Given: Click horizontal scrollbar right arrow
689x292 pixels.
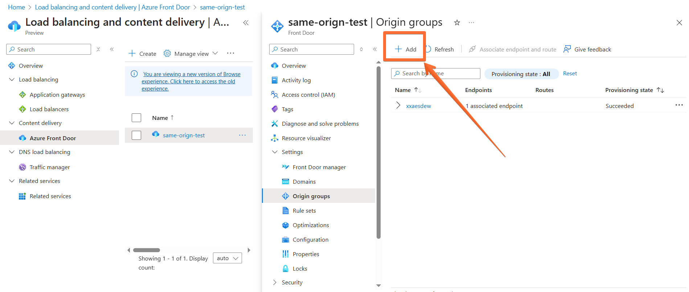Looking at the screenshot, I should click(249, 250).
